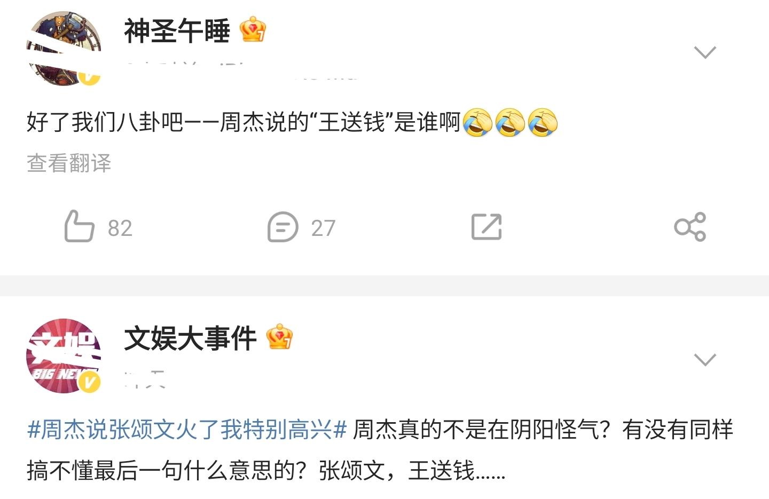Open the 神圣午睡 username profile
Image resolution: width=769 pixels, height=499 pixels.
[x=177, y=30]
